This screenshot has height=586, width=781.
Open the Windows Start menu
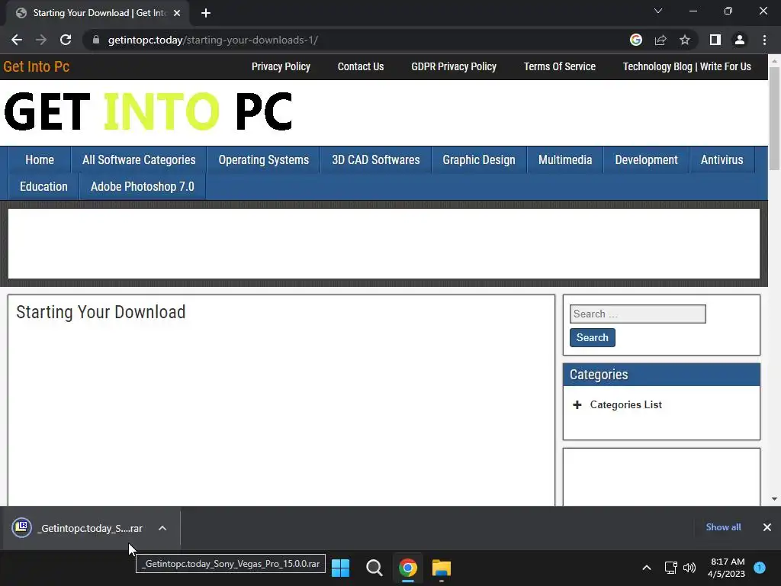point(341,568)
